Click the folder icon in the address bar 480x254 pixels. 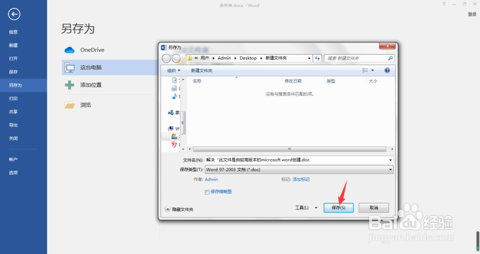pos(190,58)
